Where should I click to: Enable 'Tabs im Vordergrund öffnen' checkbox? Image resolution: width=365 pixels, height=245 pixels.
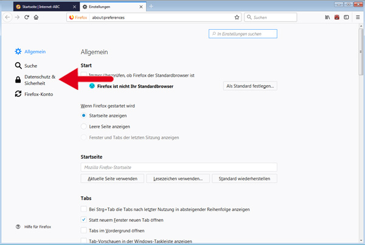(x=84, y=230)
